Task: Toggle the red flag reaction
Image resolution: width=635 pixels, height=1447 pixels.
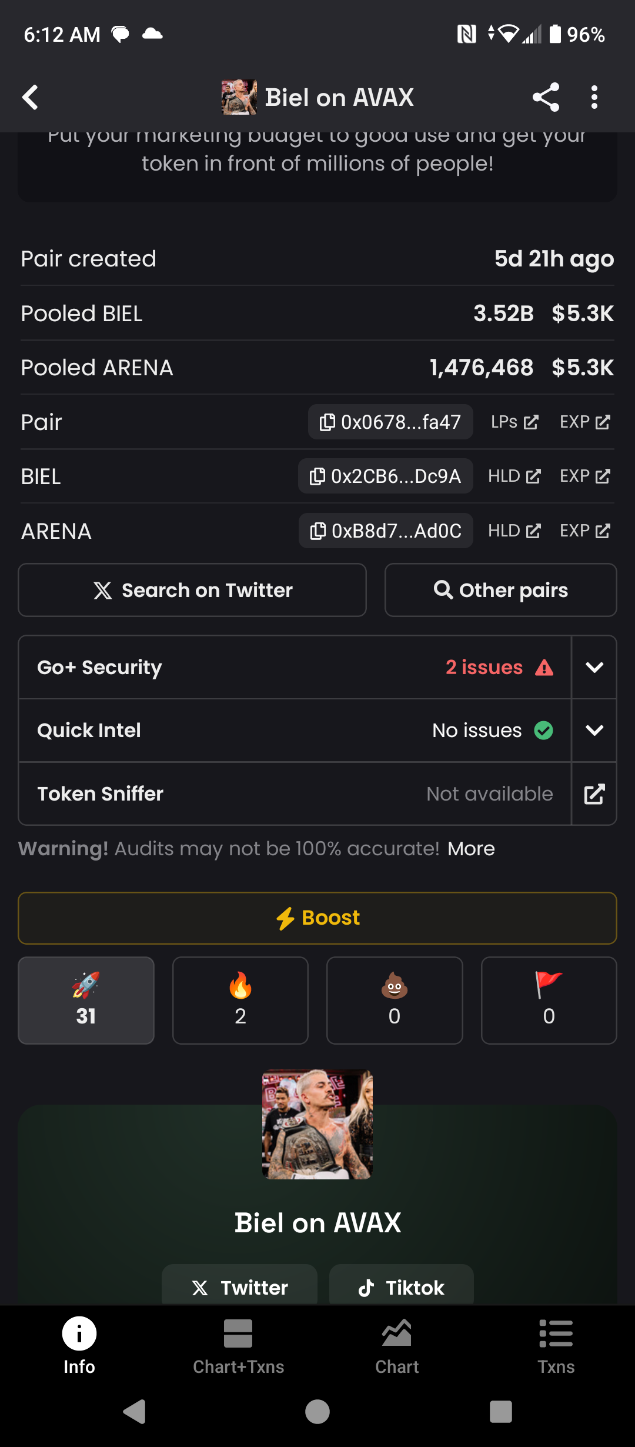Action: pos(549,1000)
